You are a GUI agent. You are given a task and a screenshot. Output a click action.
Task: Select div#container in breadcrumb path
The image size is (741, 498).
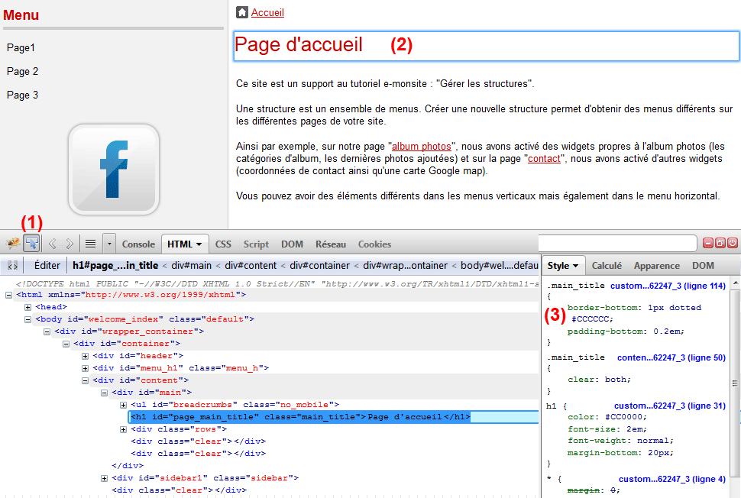319,266
